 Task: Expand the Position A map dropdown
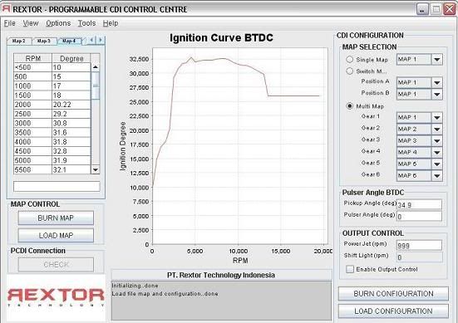coord(436,82)
